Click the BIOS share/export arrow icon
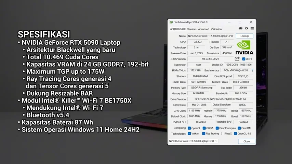 click(x=237, y=59)
